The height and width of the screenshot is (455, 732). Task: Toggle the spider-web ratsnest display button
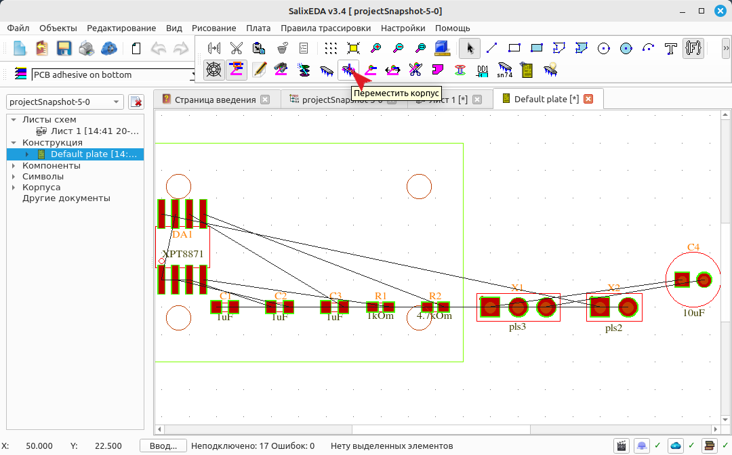213,70
